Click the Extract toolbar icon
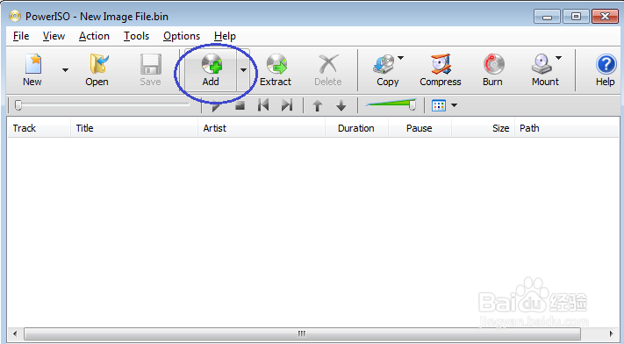Image resolution: width=624 pixels, height=344 pixels. pyautogui.click(x=276, y=64)
